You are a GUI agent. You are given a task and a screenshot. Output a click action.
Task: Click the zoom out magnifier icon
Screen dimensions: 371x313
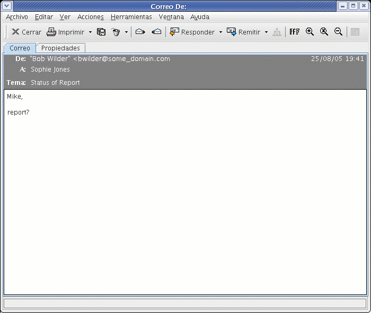point(338,31)
